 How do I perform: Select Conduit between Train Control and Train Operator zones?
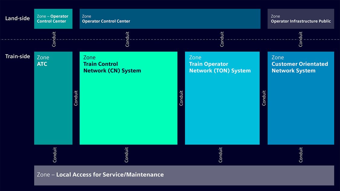click(x=181, y=98)
